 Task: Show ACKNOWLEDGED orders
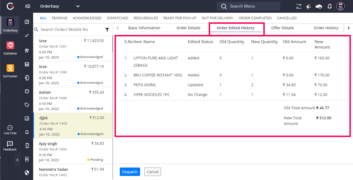click(87, 18)
